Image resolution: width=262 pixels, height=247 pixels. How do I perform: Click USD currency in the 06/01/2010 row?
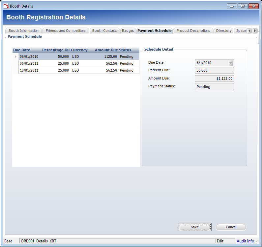pyautogui.click(x=75, y=56)
